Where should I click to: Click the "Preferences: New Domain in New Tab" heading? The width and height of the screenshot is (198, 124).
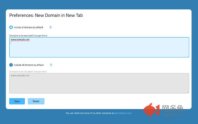point(46,15)
